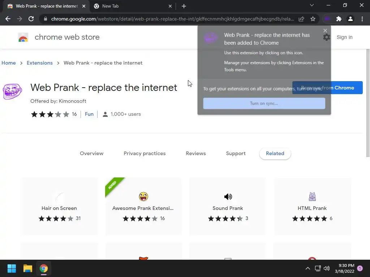Open the Windows Start menu
The width and height of the screenshot is (370, 277).
12,268
